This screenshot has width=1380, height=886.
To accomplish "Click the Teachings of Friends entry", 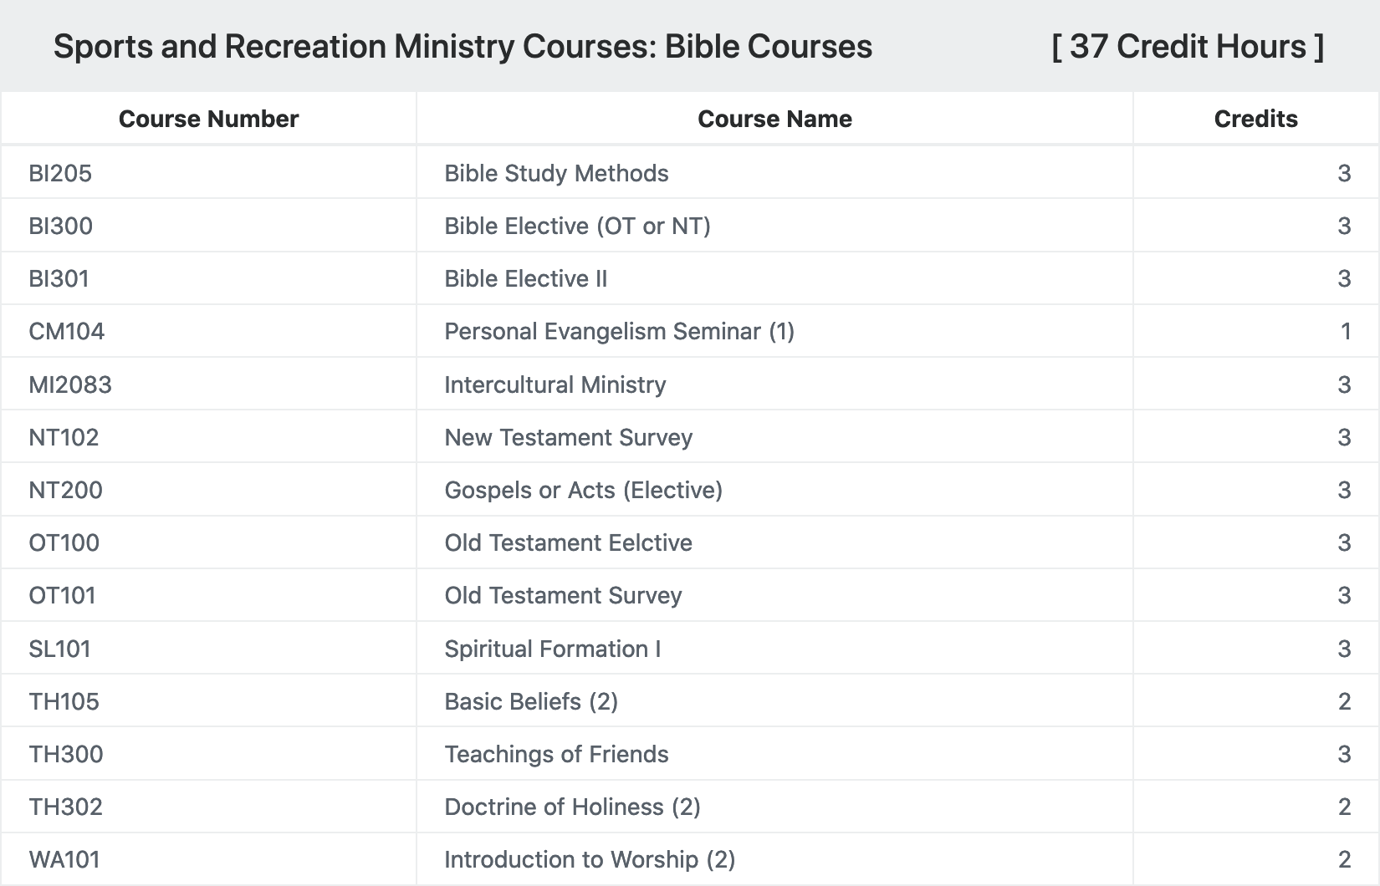I will [x=556, y=754].
